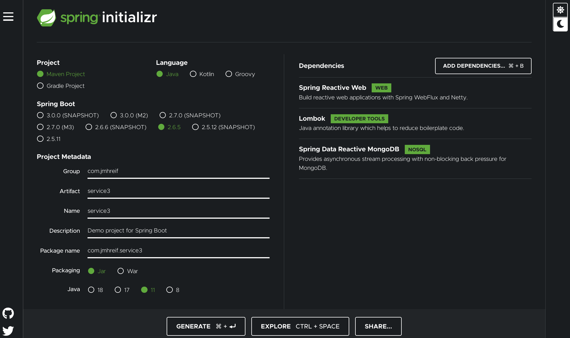
Task: Select Java version 17
Action: [x=122, y=290]
